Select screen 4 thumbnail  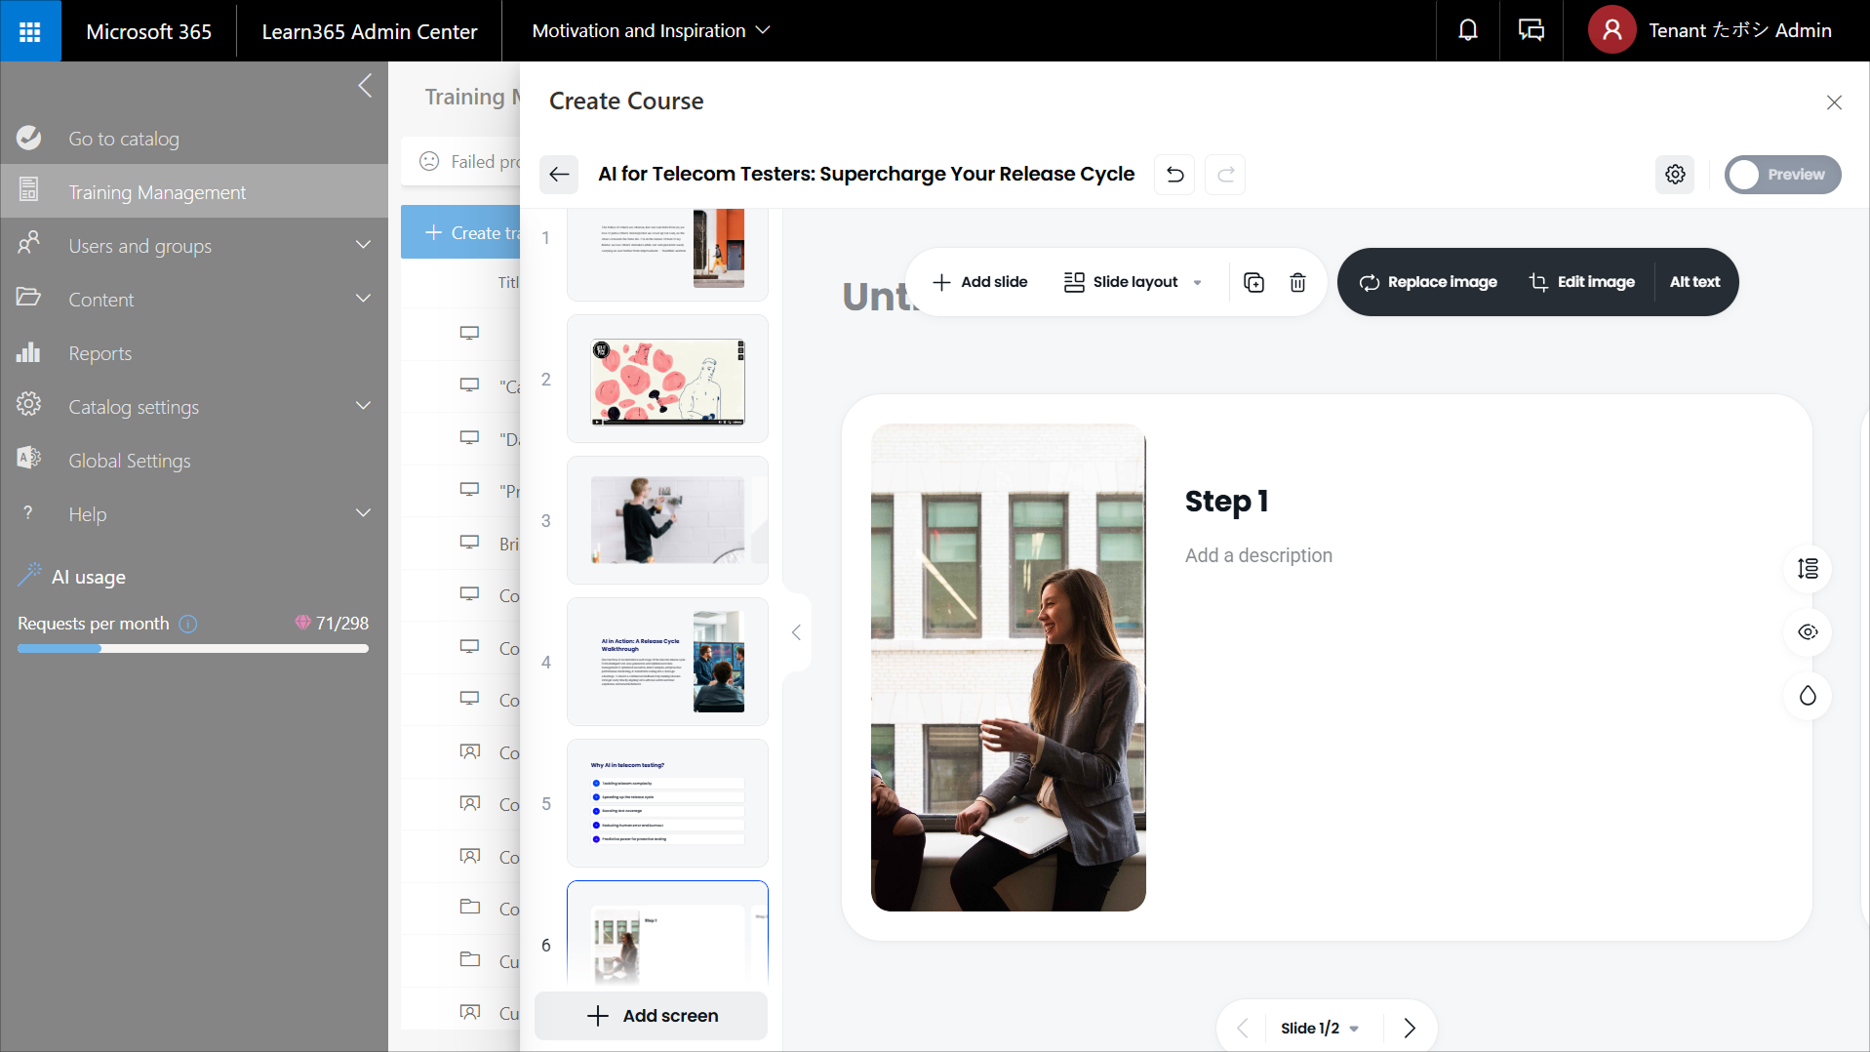667,662
